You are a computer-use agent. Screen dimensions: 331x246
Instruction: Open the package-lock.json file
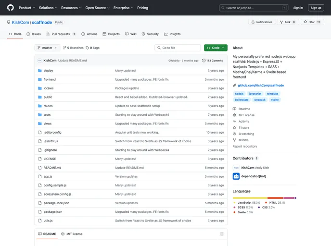(x=56, y=203)
